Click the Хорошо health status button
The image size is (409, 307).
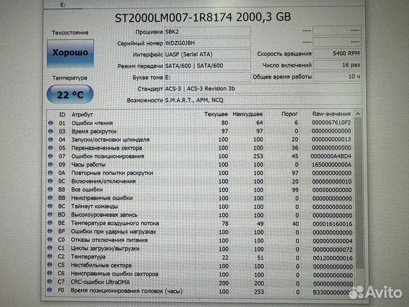tap(70, 53)
